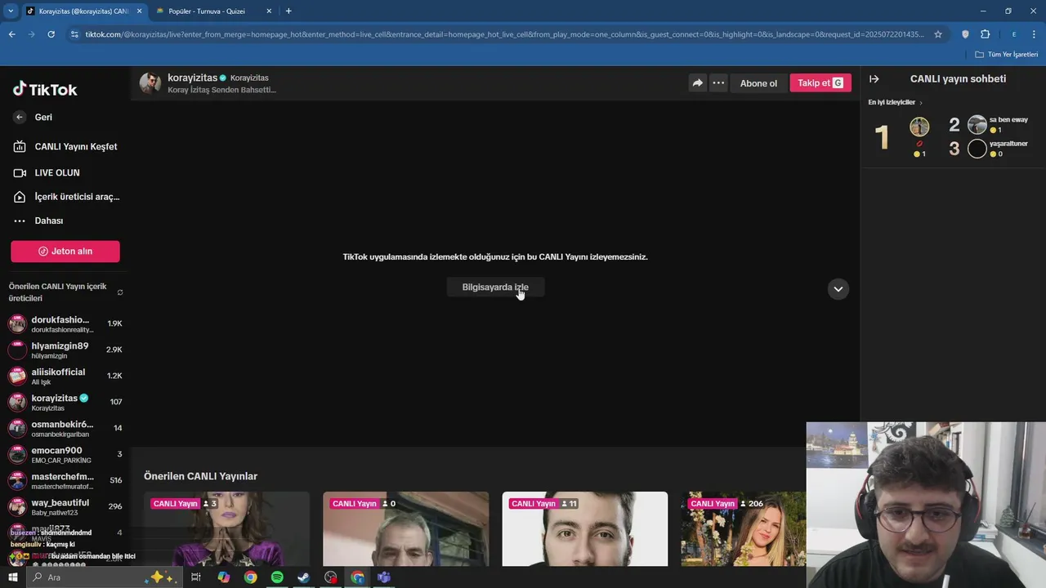Screen dimensions: 1046x588
Task: Open recommended live thumbnail with 3 viewers
Action: point(227,528)
